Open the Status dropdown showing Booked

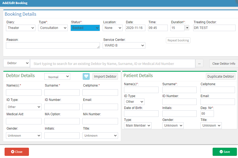[85, 28]
